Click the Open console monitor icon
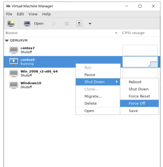The image size is (163, 167). [x=27, y=24]
